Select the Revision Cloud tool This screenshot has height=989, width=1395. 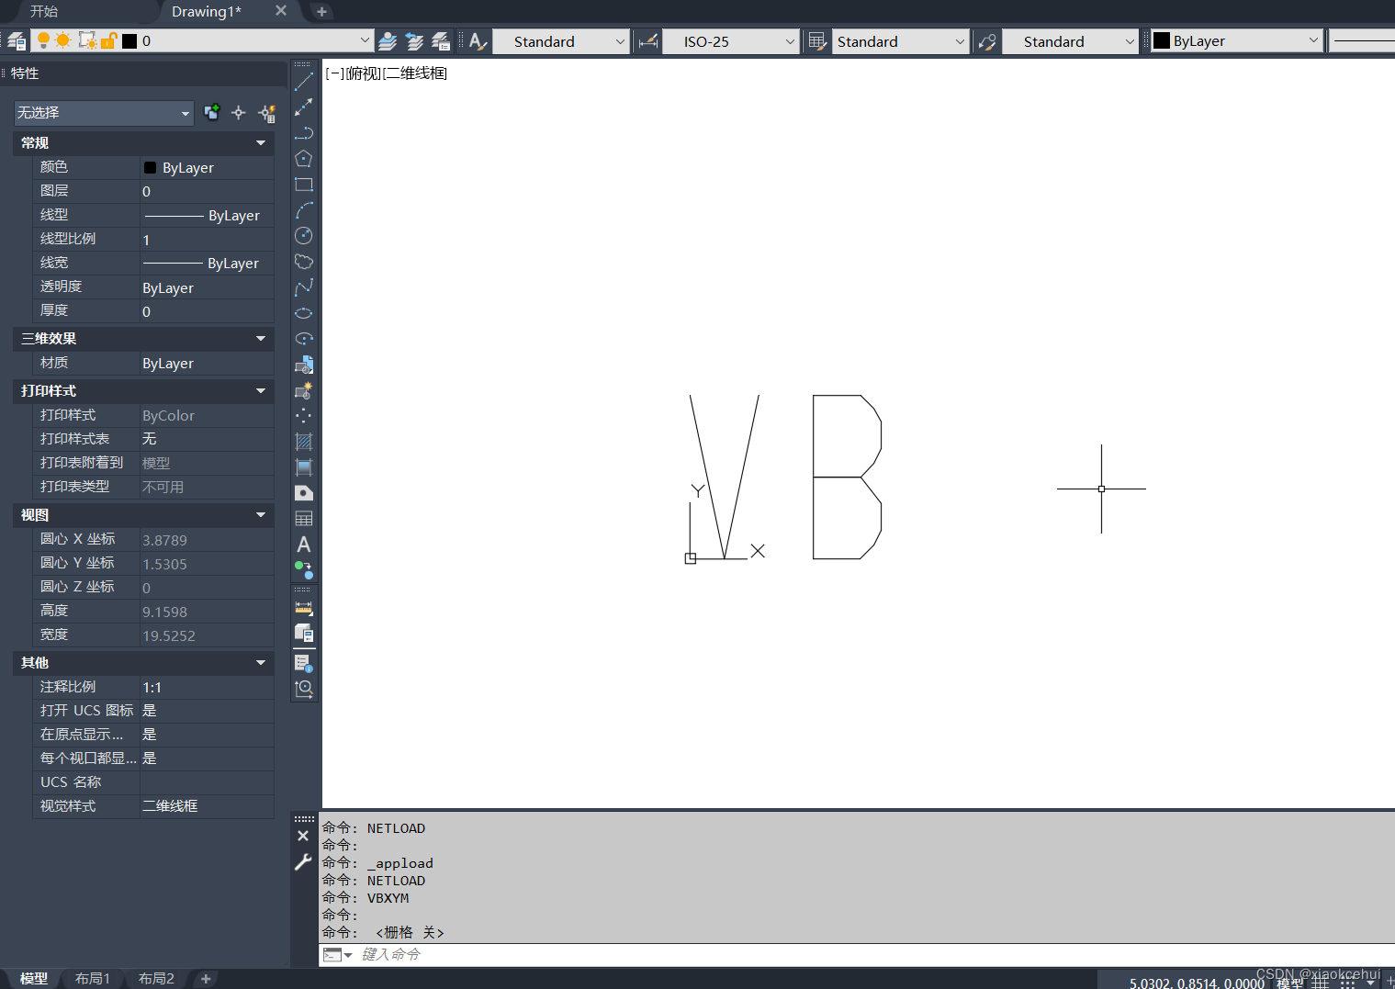click(304, 262)
